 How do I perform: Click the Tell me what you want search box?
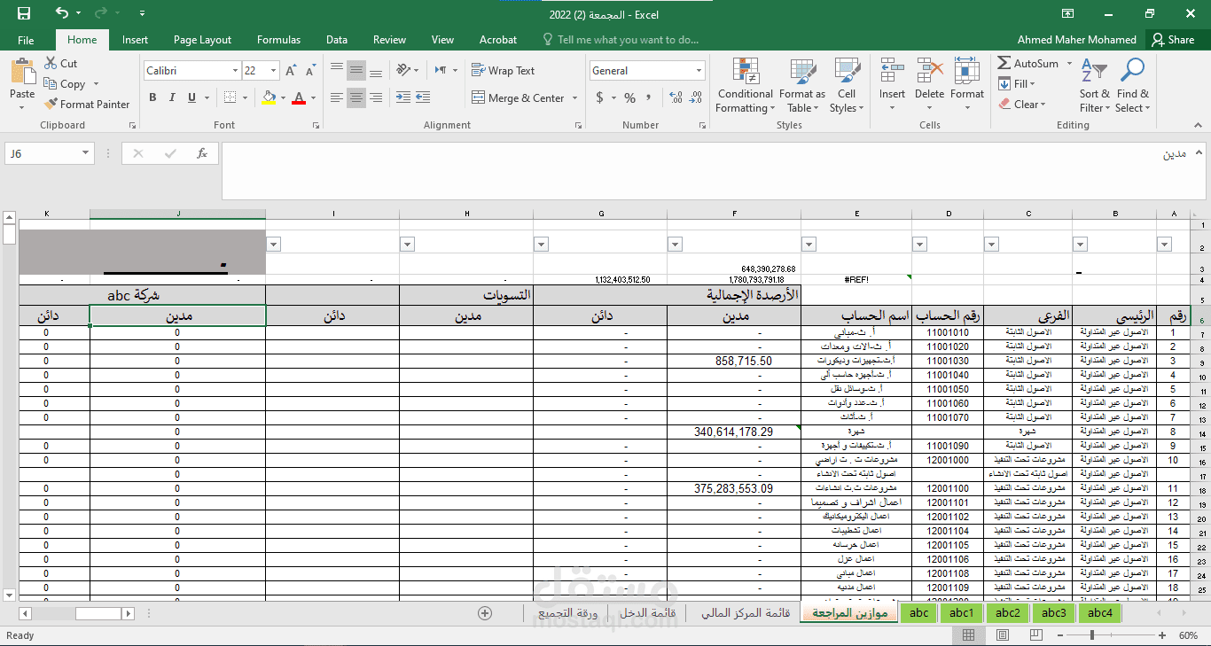click(x=621, y=40)
